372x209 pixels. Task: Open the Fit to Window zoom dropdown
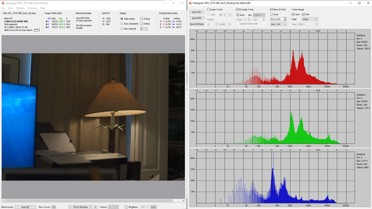pos(82,207)
